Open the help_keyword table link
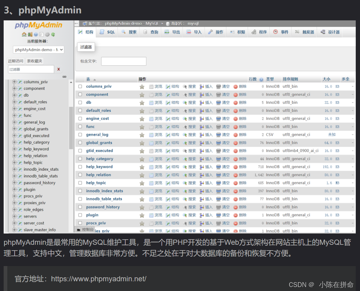The height and width of the screenshot is (291, 360). tap(99, 167)
